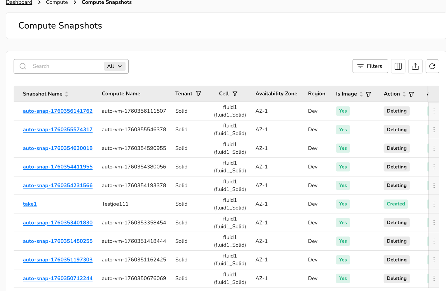Click the refresh table icon
The image size is (446, 291).
click(x=432, y=66)
